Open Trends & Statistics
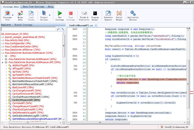The image size is (194, 130). (84, 16)
